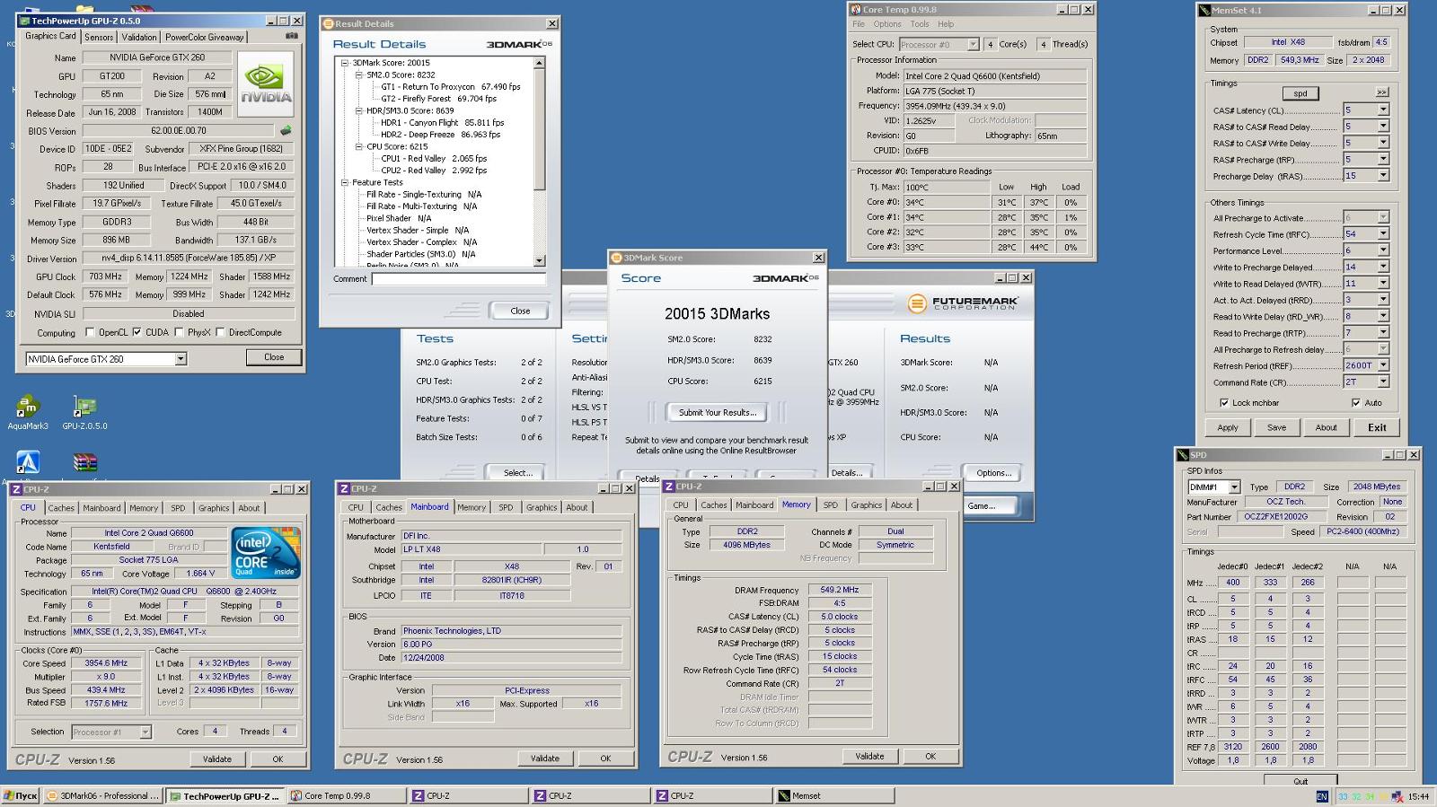The width and height of the screenshot is (1437, 807).
Task: Select 'HDR2 - Deep Freeze' result row
Action: coord(440,135)
